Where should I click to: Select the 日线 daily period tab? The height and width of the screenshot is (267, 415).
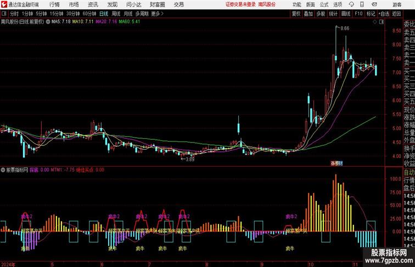pyautogui.click(x=104, y=14)
